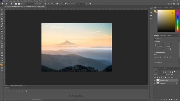The width and height of the screenshot is (180, 101).
Task: Delete layer using the trash icon
Action: point(177,100)
